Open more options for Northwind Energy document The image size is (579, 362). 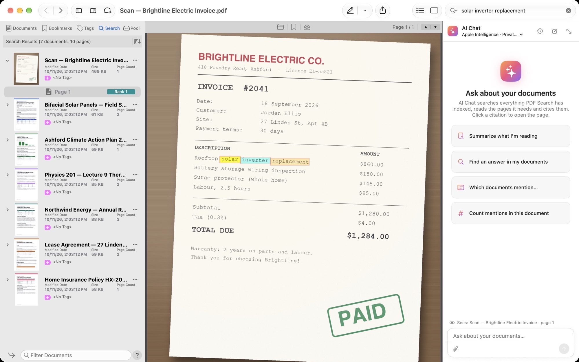click(x=135, y=210)
